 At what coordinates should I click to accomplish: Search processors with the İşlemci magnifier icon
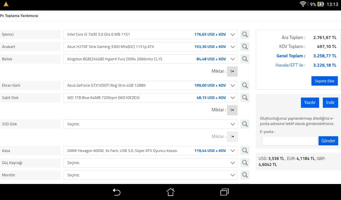(x=245, y=34)
